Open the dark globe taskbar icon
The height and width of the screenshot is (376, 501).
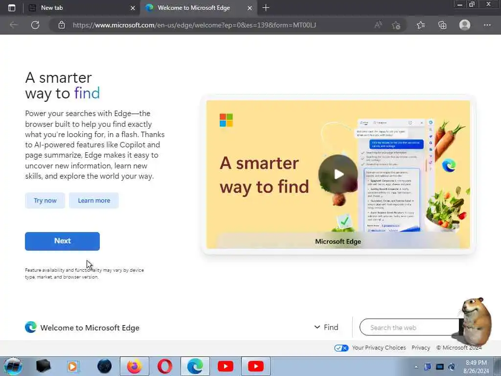[105, 366]
